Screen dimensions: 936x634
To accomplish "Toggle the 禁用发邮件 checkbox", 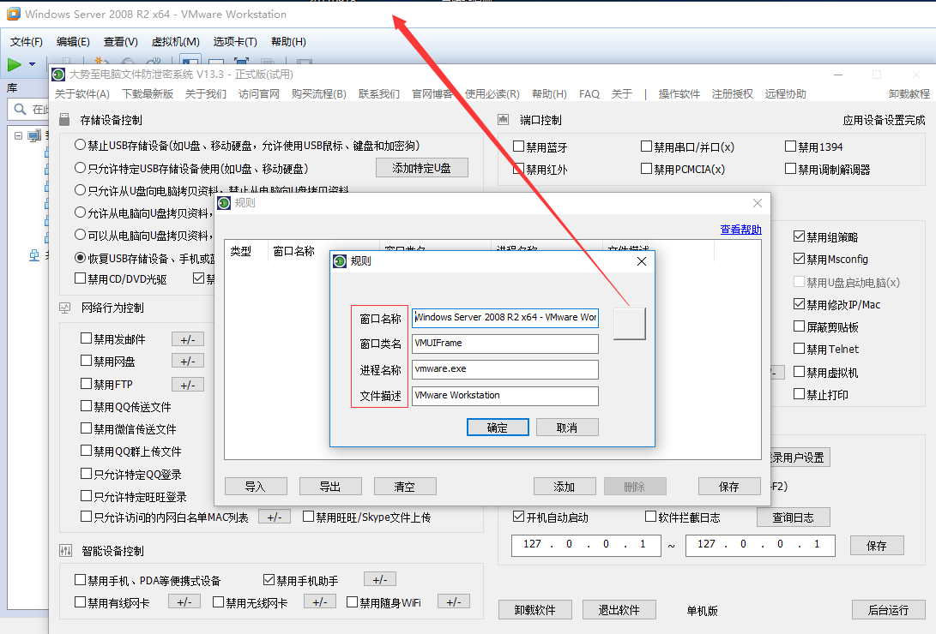I will point(86,338).
